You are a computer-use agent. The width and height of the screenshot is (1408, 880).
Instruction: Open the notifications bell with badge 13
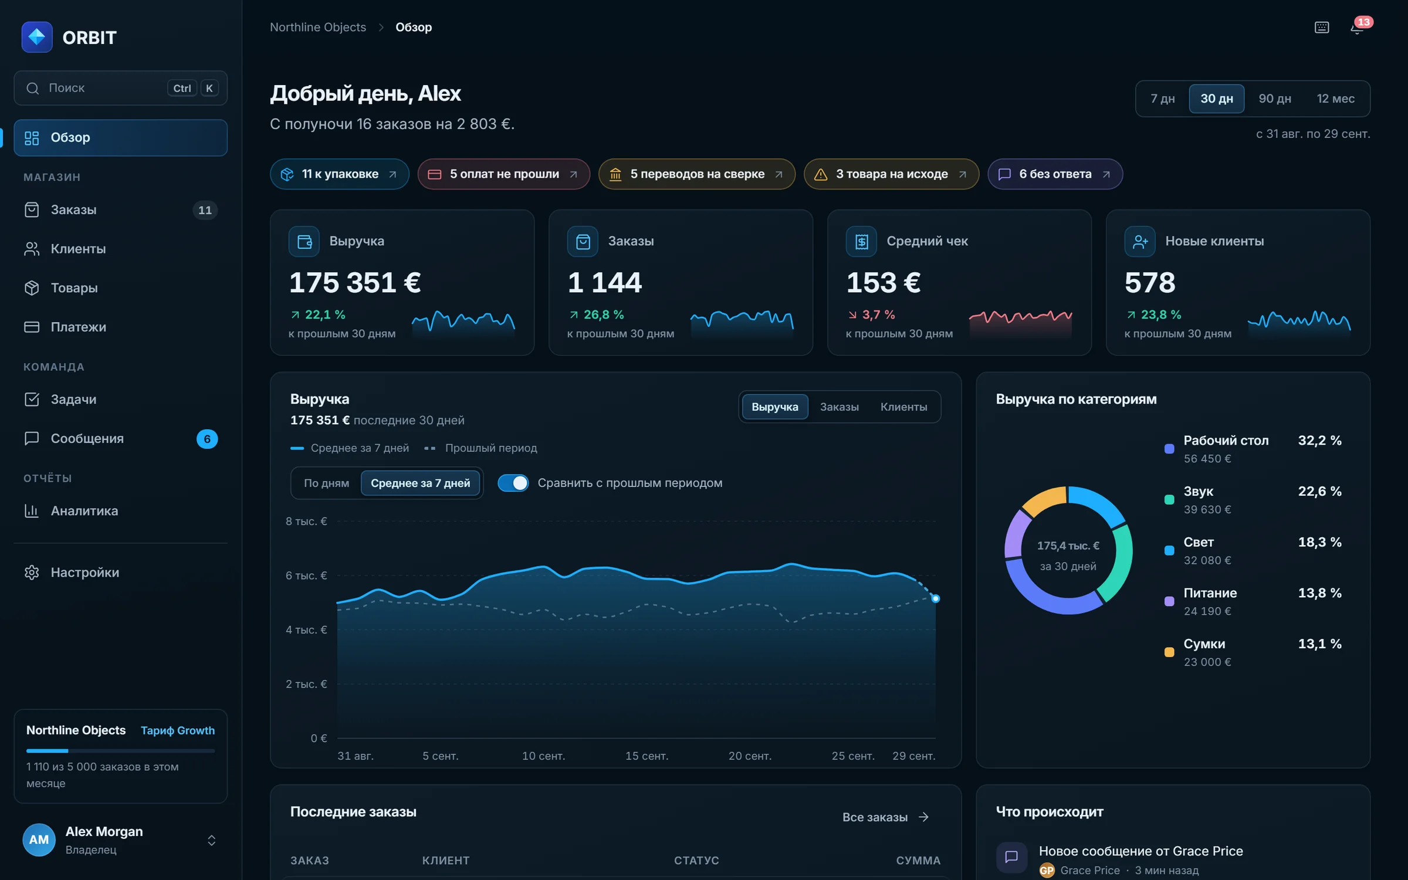(x=1357, y=27)
